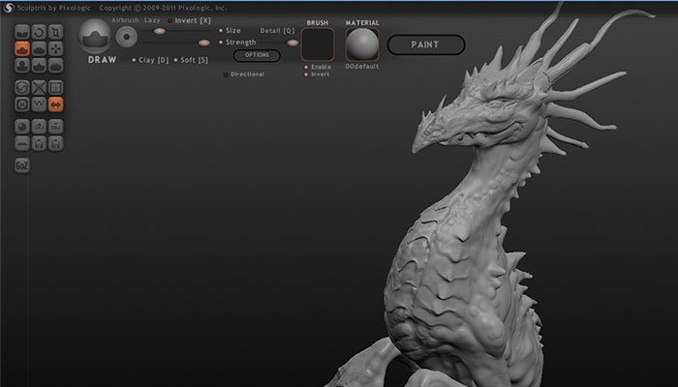Open the 00default material sphere picker

[361, 43]
